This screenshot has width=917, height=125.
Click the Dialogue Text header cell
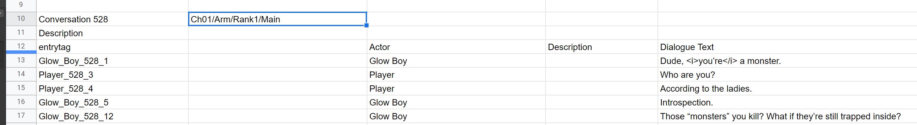pos(787,47)
